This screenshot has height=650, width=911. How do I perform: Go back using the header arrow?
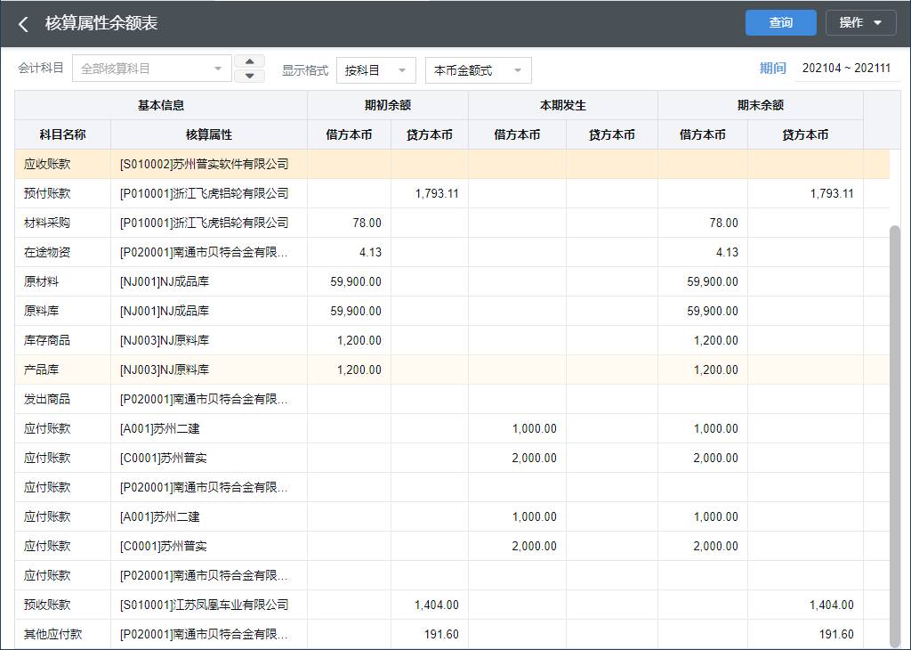click(x=23, y=24)
